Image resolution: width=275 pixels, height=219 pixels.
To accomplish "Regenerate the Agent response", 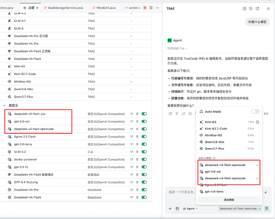I will pos(184,114).
